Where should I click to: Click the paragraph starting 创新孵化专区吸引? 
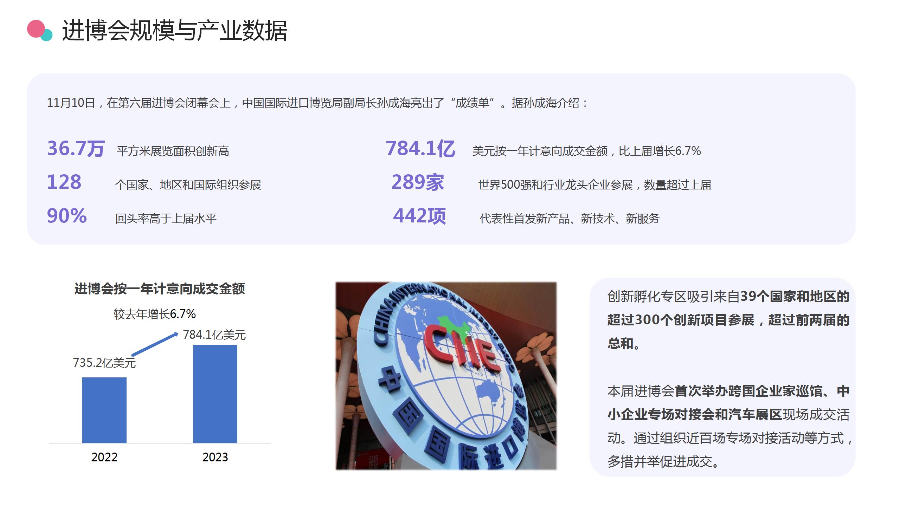coord(728,320)
